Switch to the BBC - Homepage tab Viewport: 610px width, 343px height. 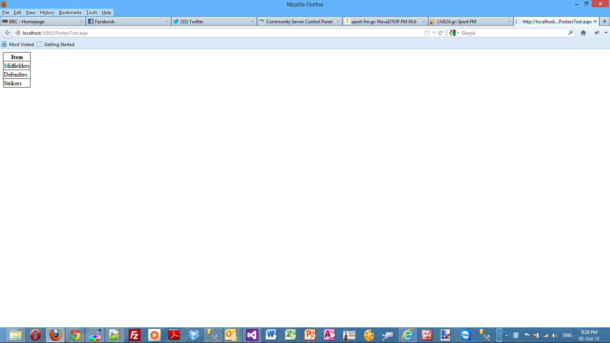coord(43,21)
